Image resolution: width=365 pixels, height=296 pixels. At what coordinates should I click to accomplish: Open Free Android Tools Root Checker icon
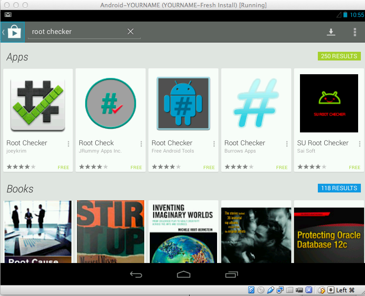coord(184,103)
